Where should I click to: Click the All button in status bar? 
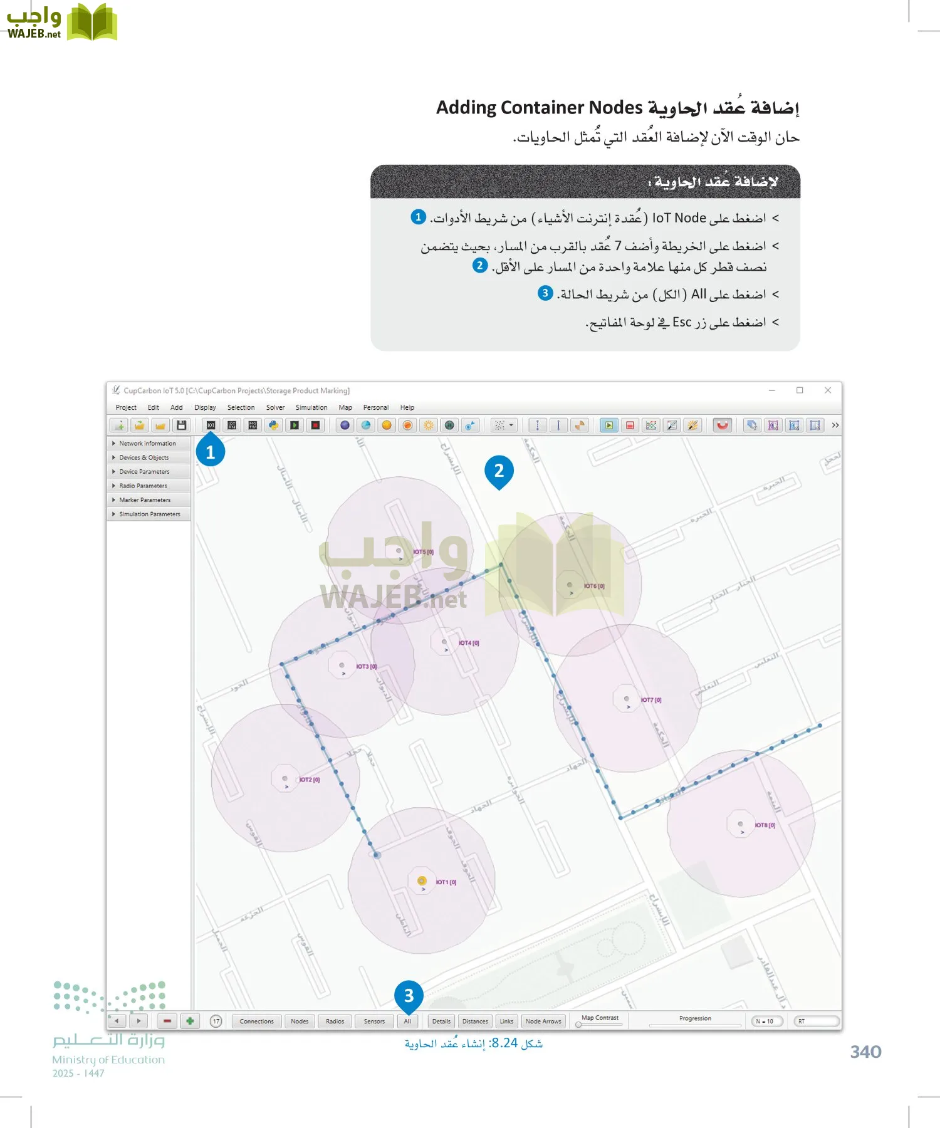tap(407, 1021)
